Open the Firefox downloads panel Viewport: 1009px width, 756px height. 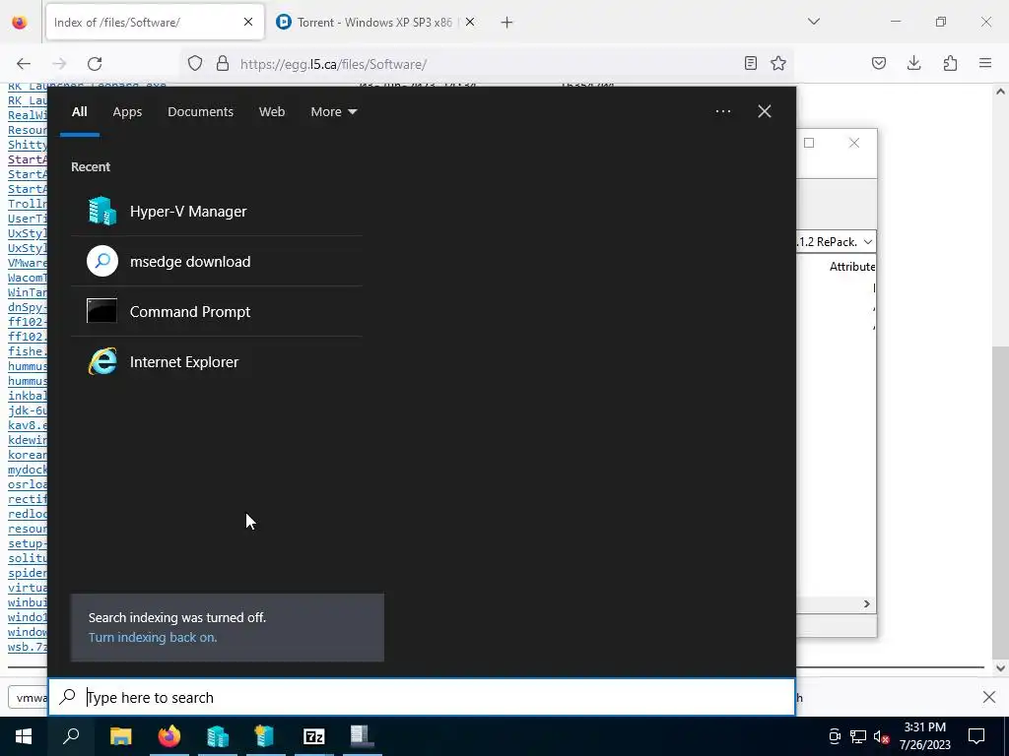pyautogui.click(x=913, y=63)
